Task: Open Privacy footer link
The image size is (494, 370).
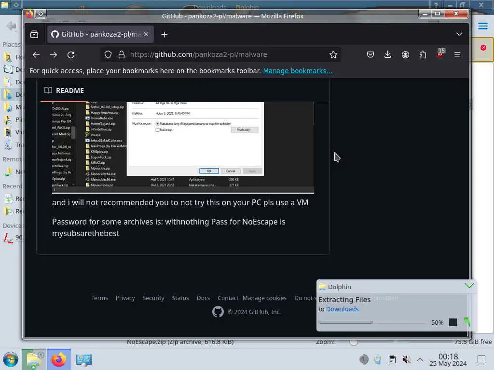Action: pyautogui.click(x=125, y=298)
